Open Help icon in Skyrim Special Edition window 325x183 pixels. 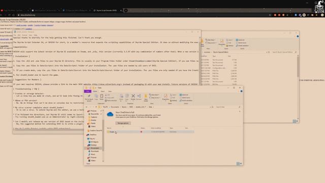coord(298,36)
